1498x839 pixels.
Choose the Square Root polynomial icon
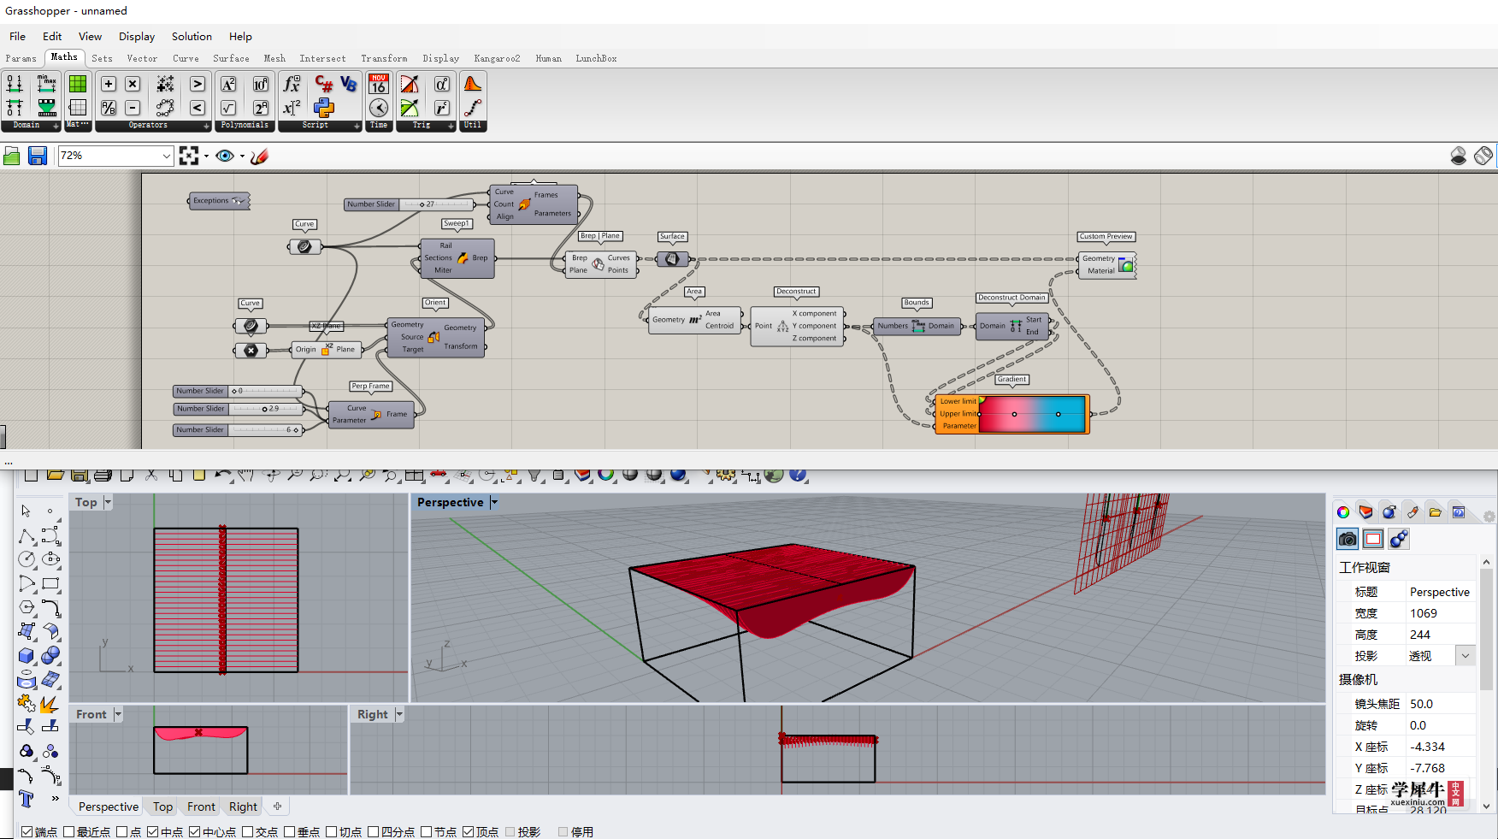point(228,108)
